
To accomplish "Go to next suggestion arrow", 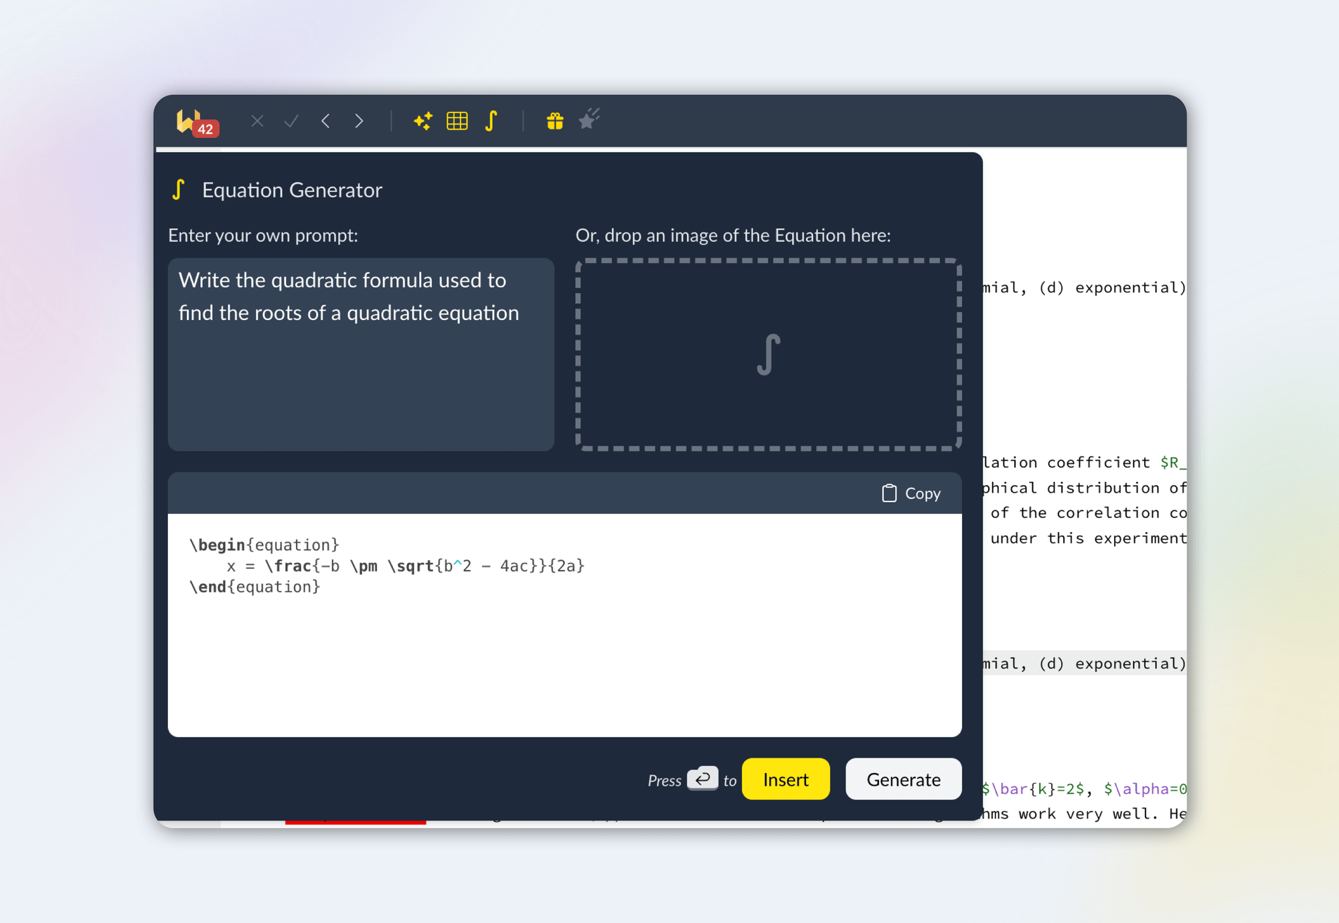I will tap(360, 121).
